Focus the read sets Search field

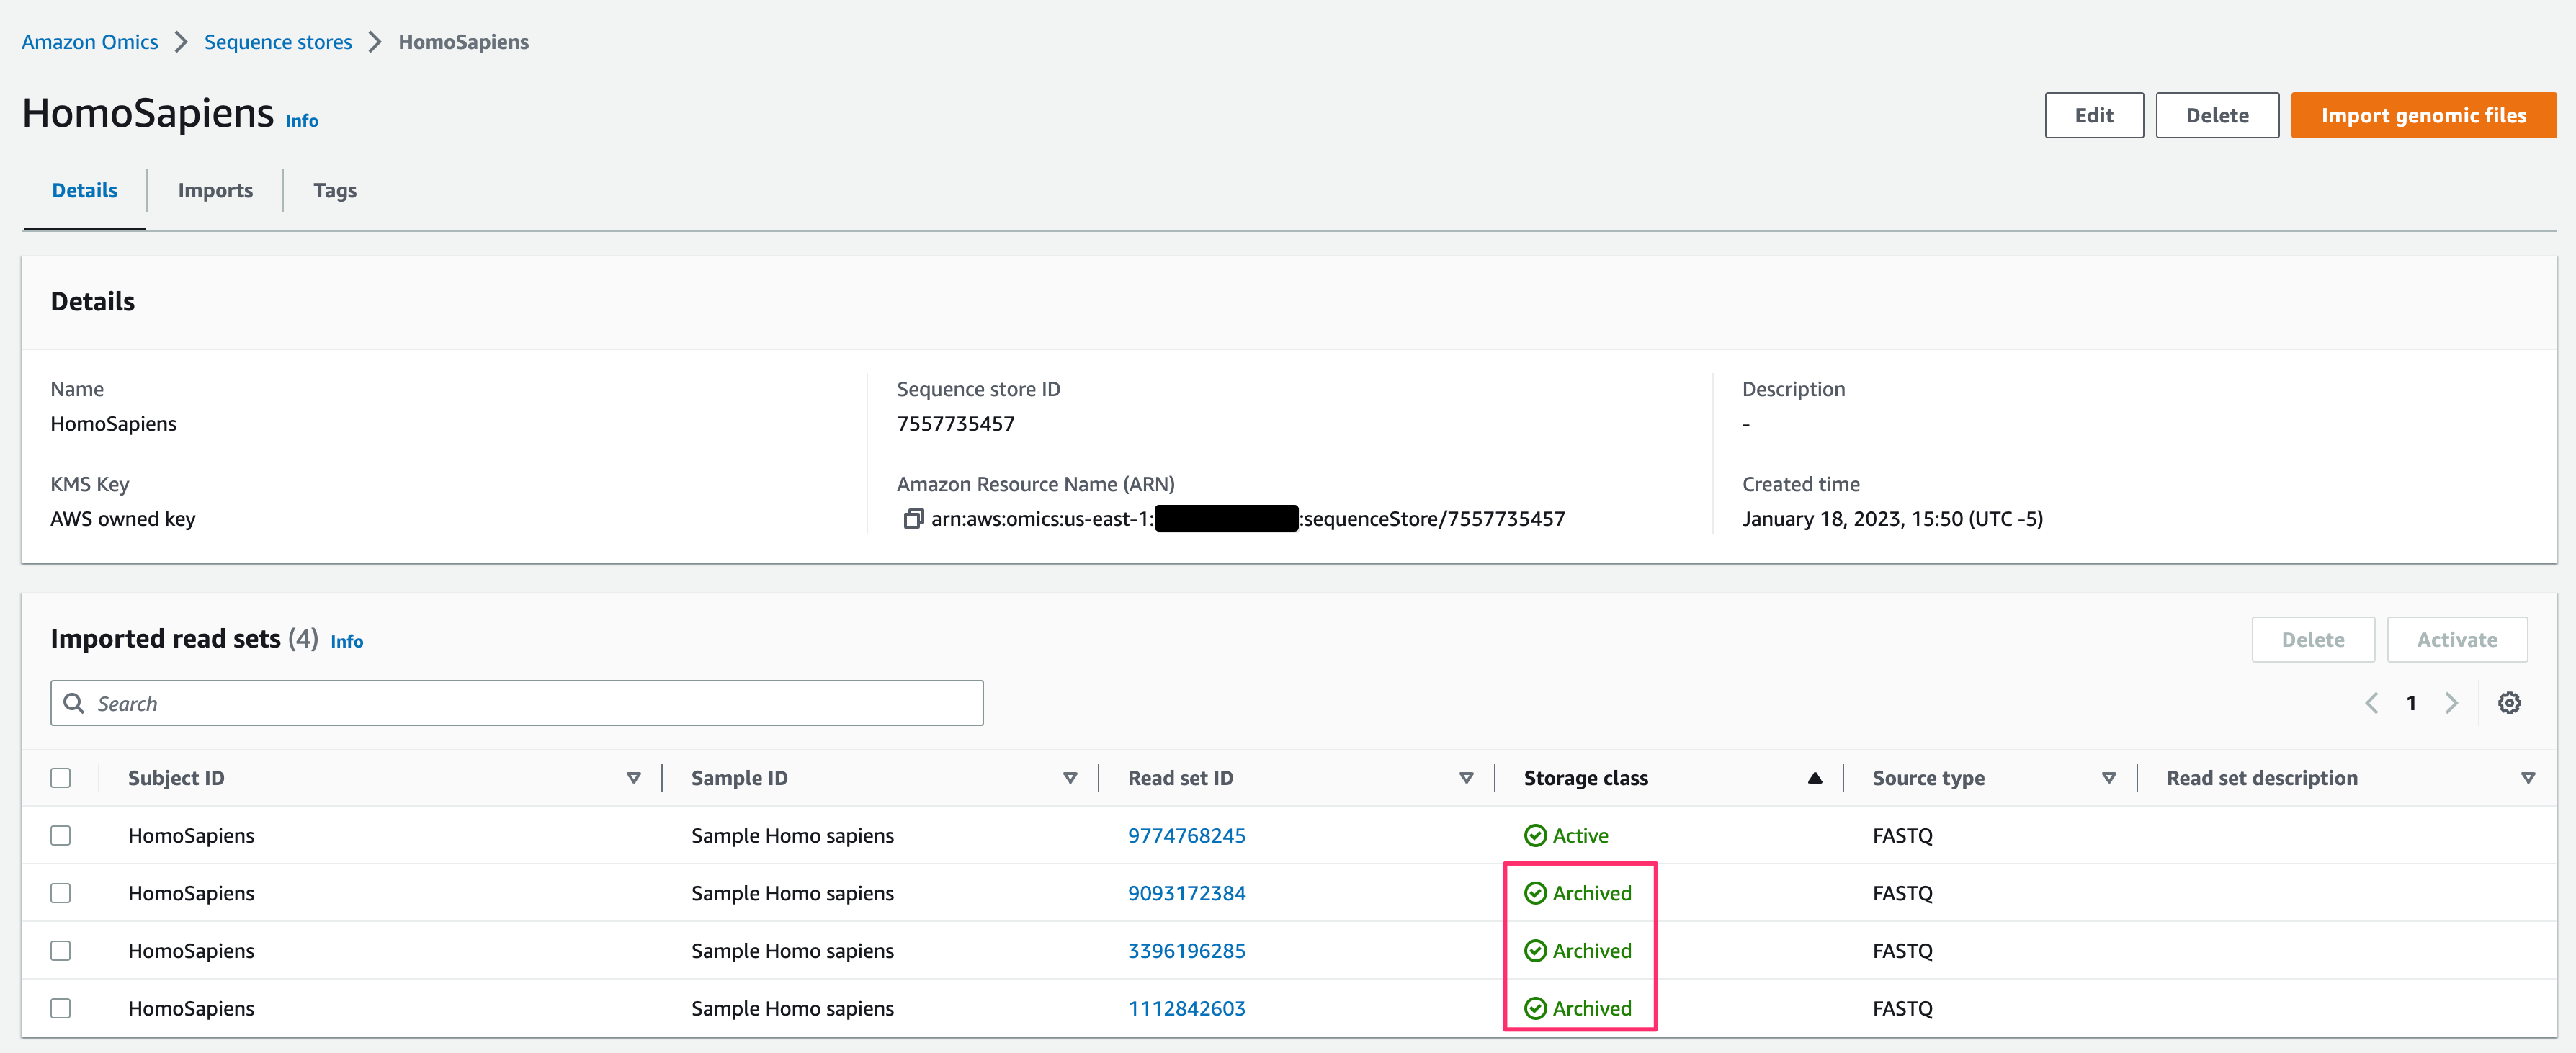pyautogui.click(x=517, y=703)
